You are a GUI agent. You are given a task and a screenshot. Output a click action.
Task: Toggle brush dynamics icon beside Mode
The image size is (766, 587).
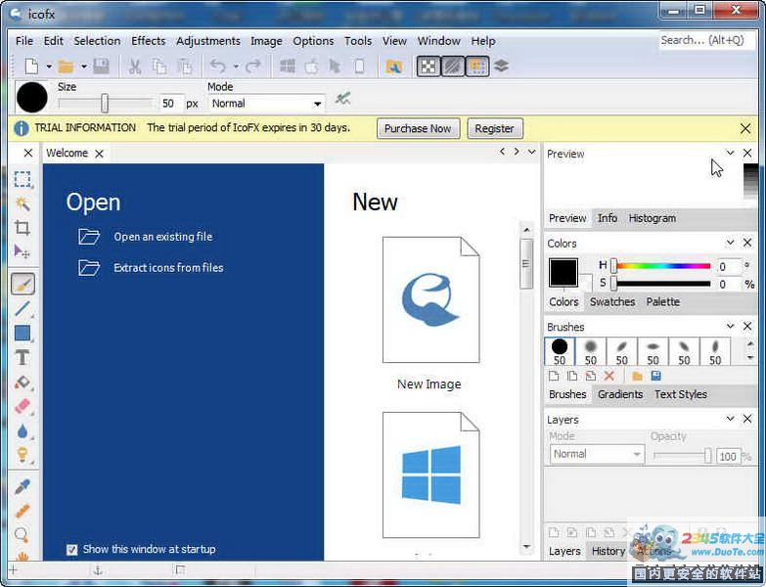343,99
